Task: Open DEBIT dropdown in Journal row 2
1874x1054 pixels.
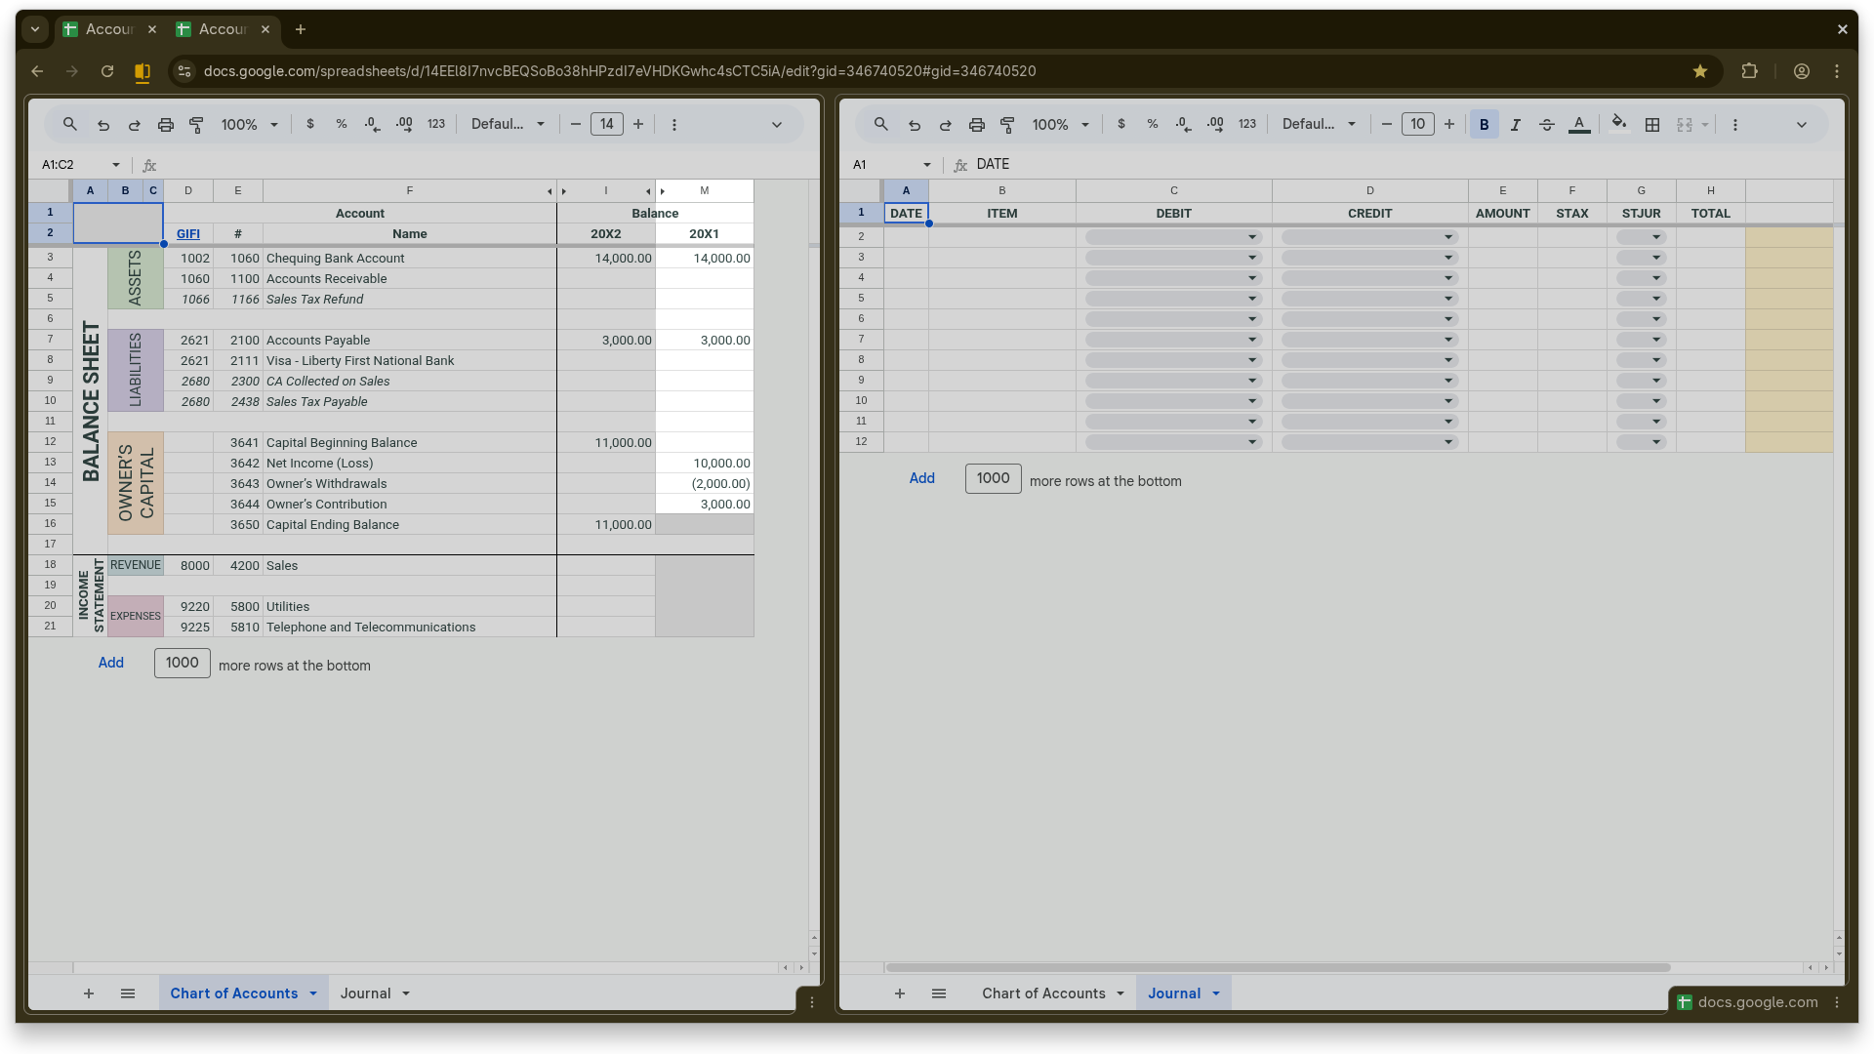Action: click(1251, 237)
